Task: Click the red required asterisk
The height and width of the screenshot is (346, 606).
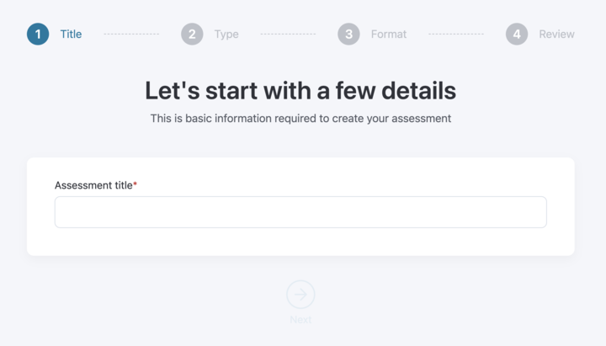Action: (x=136, y=184)
